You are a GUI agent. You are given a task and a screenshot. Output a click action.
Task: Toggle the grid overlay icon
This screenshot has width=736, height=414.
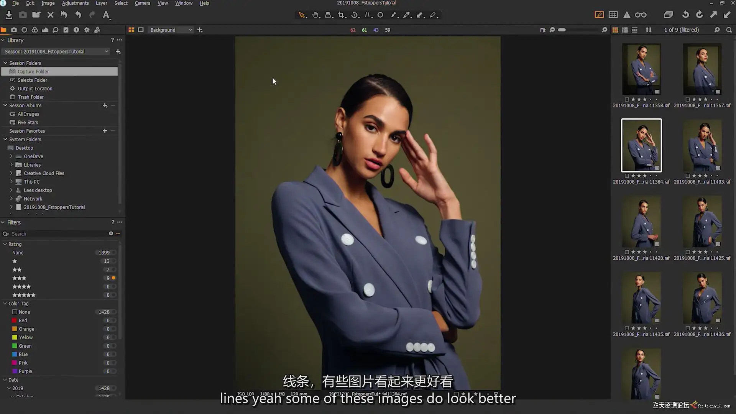613,15
